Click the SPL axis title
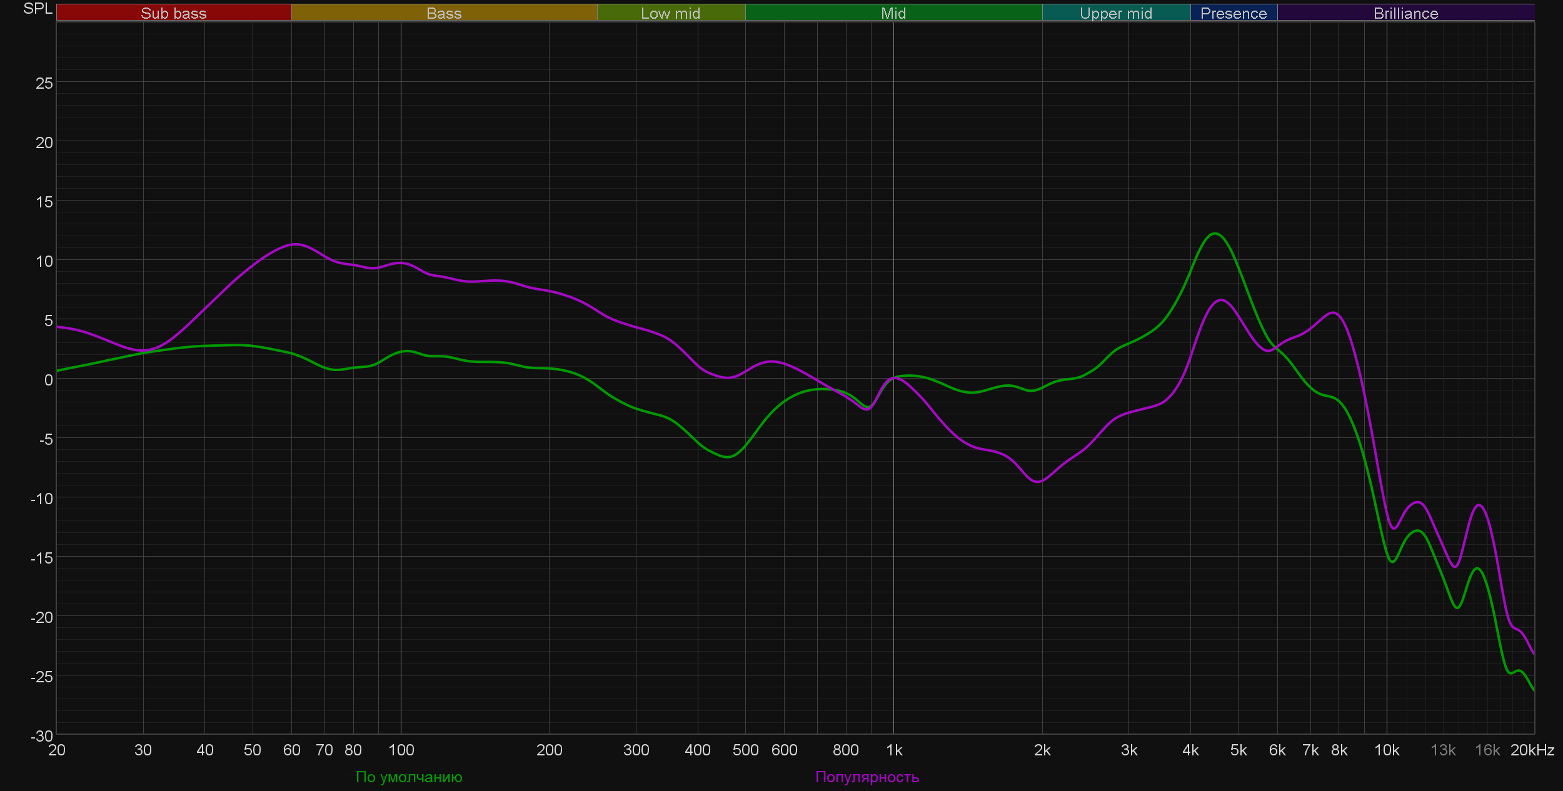This screenshot has height=791, width=1563. [x=38, y=9]
